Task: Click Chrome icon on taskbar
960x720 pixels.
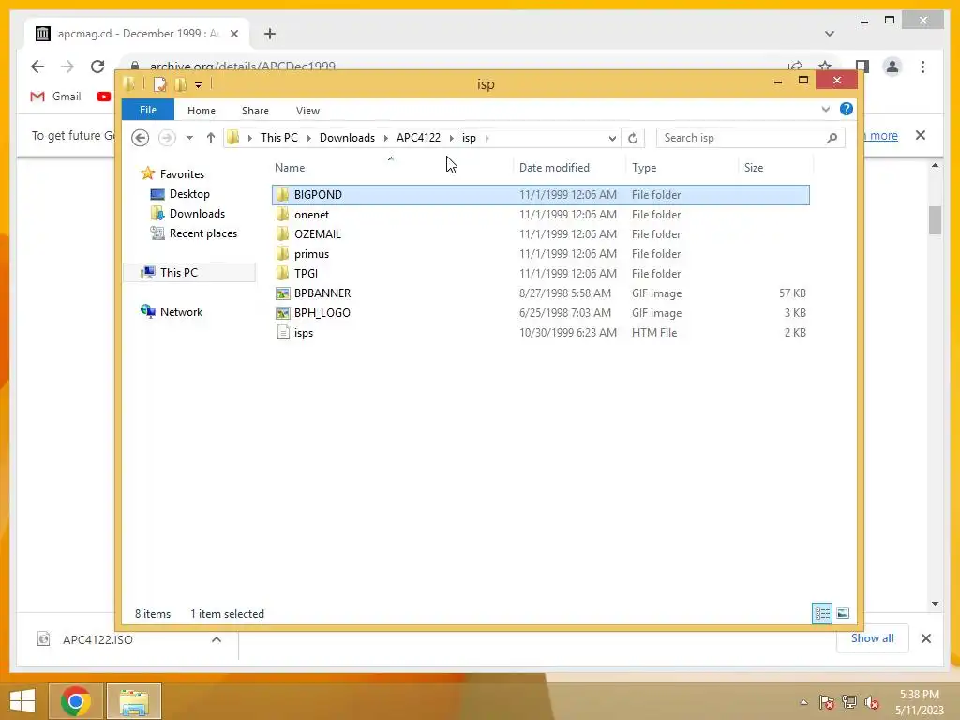Action: point(75,701)
